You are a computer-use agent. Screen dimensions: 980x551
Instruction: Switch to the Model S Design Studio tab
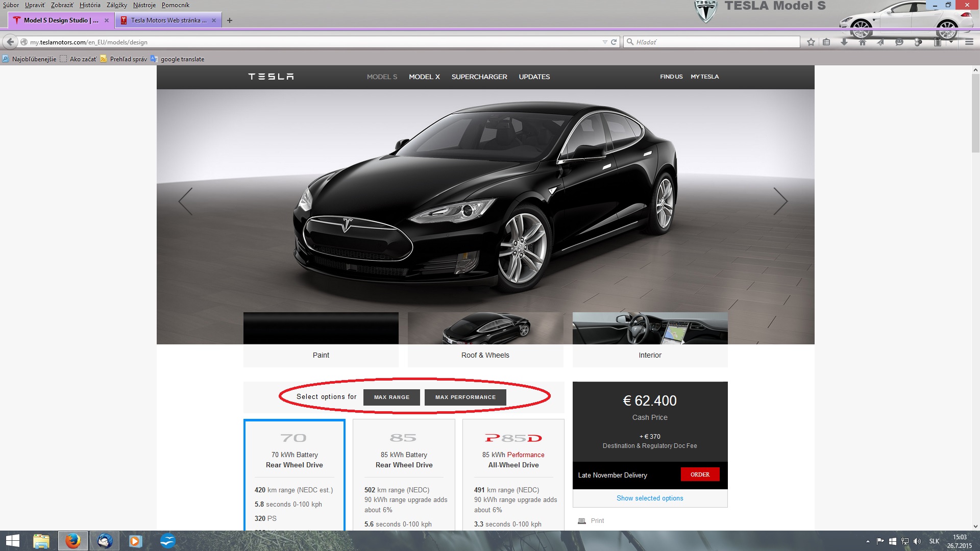[x=61, y=20]
